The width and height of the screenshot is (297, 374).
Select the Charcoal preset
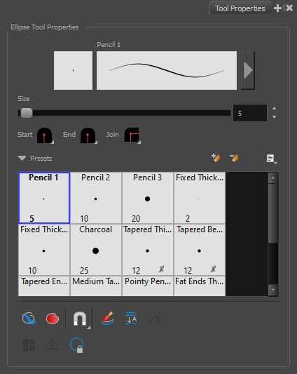tap(96, 250)
